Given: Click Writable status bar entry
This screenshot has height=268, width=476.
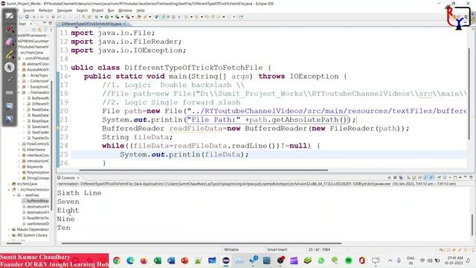Looking at the screenshot, I should point(231,249).
